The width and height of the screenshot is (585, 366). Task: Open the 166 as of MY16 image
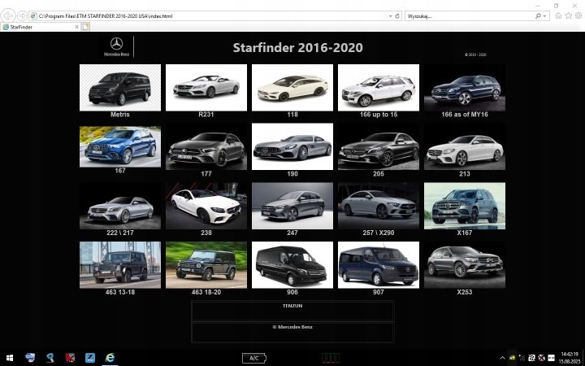tap(465, 87)
